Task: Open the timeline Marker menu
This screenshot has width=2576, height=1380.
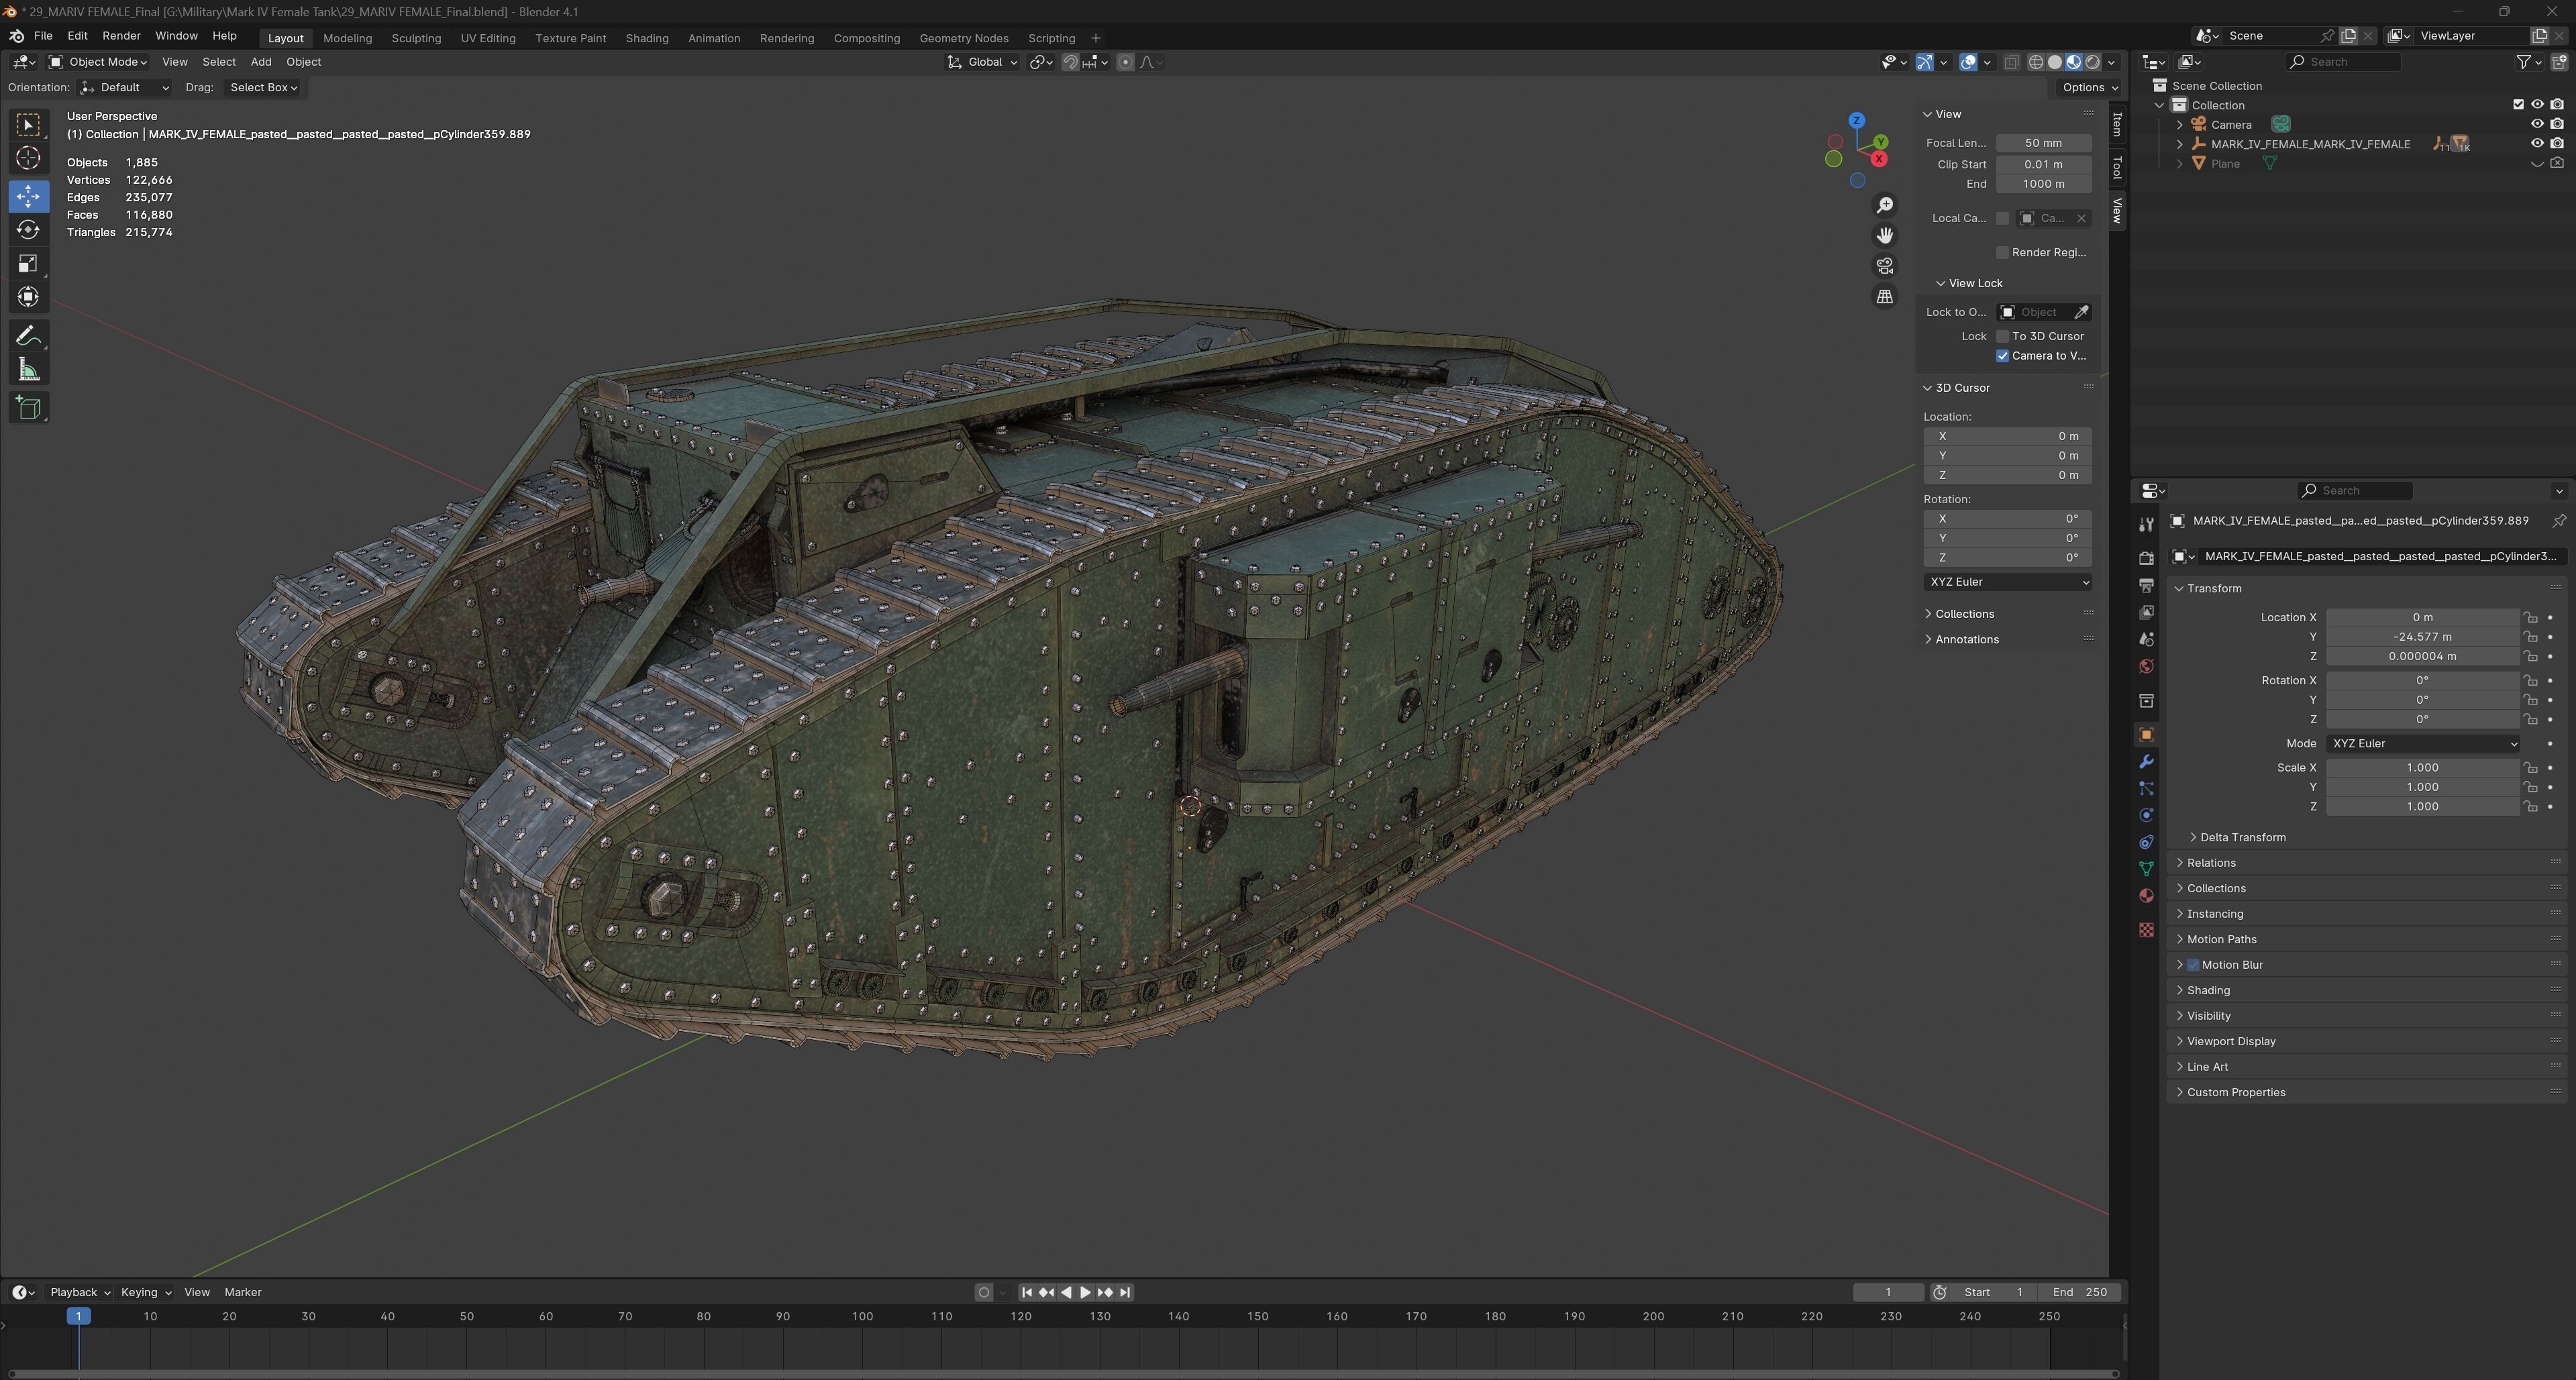Action: pyautogui.click(x=243, y=1293)
